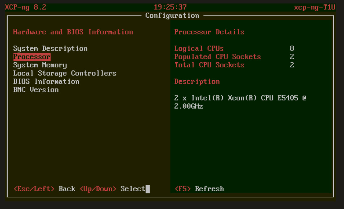Click the Hardware and BIOS Information heading

tap(73, 32)
